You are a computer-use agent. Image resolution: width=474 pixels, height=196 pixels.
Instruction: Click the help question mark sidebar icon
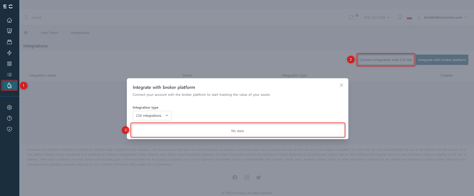pyautogui.click(x=9, y=118)
